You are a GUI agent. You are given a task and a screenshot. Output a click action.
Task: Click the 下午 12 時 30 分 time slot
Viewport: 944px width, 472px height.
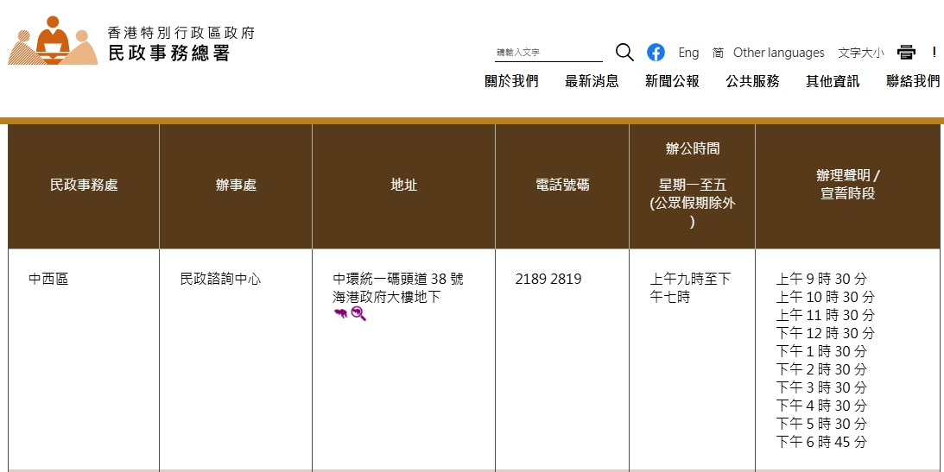pyautogui.click(x=826, y=333)
